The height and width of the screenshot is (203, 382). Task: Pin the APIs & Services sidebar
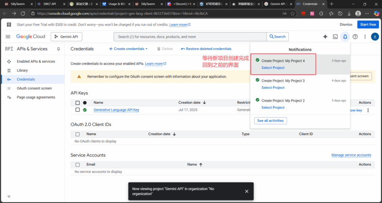[x=59, y=49]
